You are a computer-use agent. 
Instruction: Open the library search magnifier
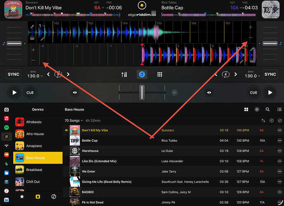[x=267, y=110]
